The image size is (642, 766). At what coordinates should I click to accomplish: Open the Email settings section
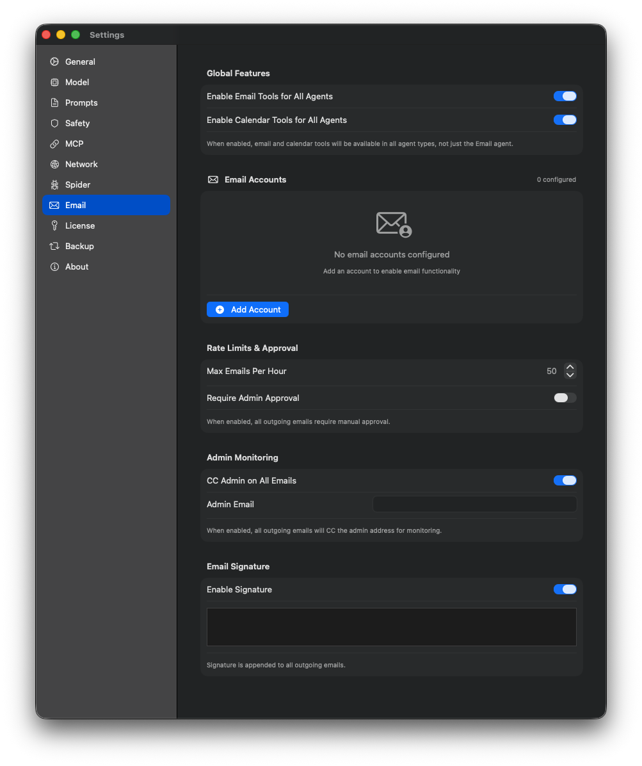[x=76, y=205]
